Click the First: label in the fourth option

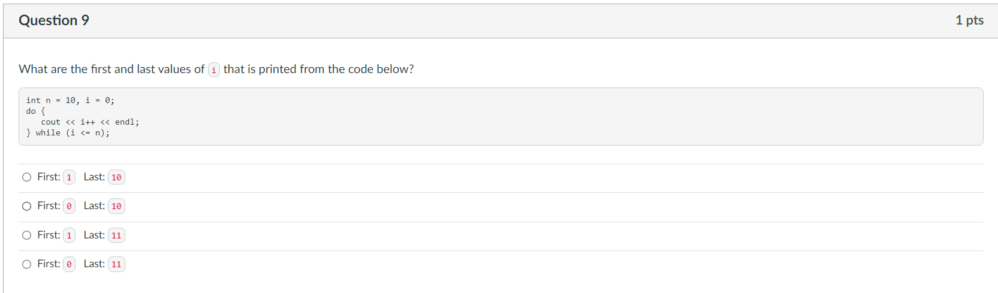pos(49,264)
